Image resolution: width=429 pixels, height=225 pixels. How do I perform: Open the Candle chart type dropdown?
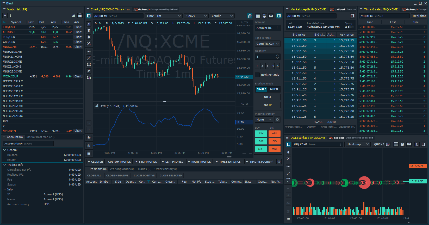(x=222, y=16)
